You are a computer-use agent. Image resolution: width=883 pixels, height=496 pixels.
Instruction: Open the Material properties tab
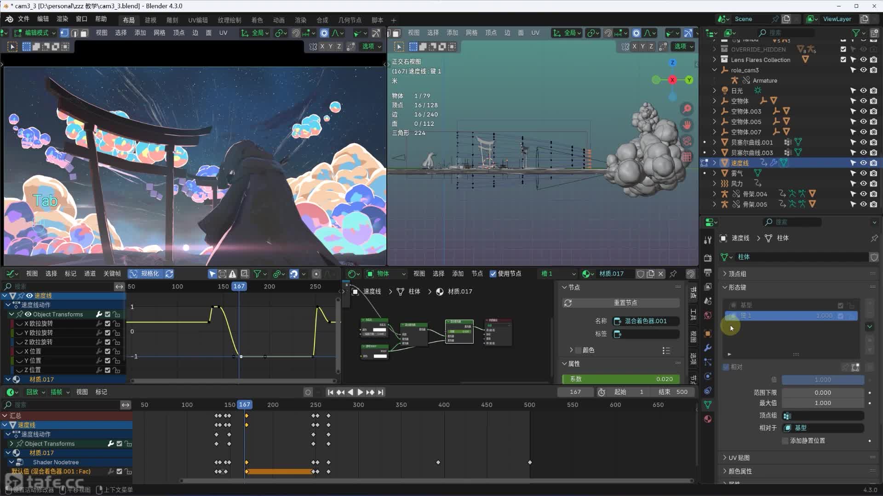(x=708, y=419)
